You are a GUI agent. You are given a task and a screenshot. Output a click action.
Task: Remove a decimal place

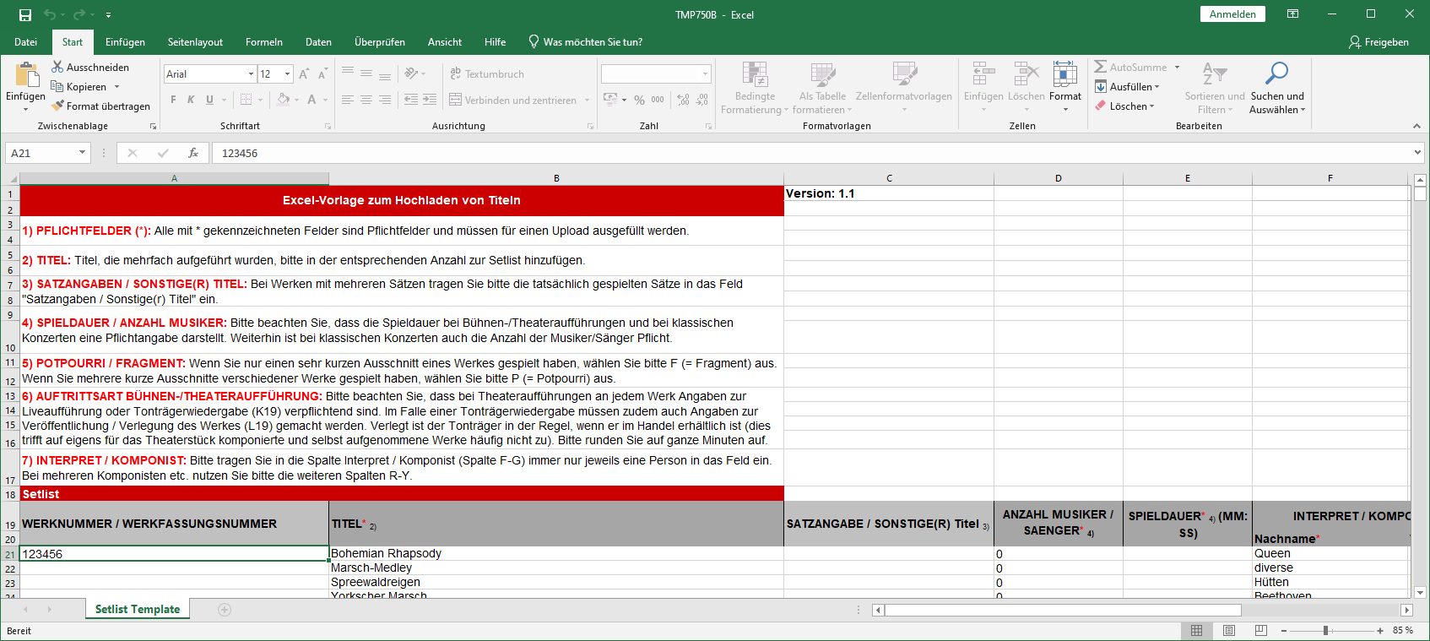pyautogui.click(x=702, y=100)
